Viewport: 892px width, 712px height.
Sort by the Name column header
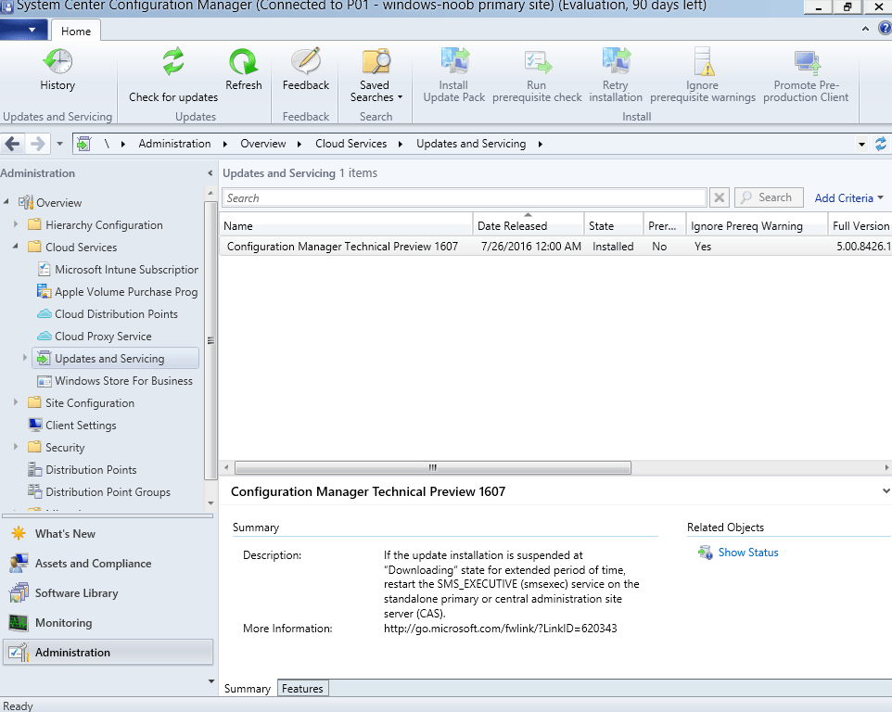346,226
